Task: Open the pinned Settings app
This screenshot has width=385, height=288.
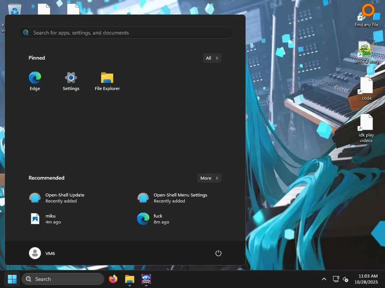Action: coord(71,81)
